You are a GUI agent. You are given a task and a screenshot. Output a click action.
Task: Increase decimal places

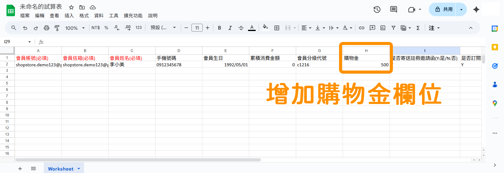coord(128,28)
